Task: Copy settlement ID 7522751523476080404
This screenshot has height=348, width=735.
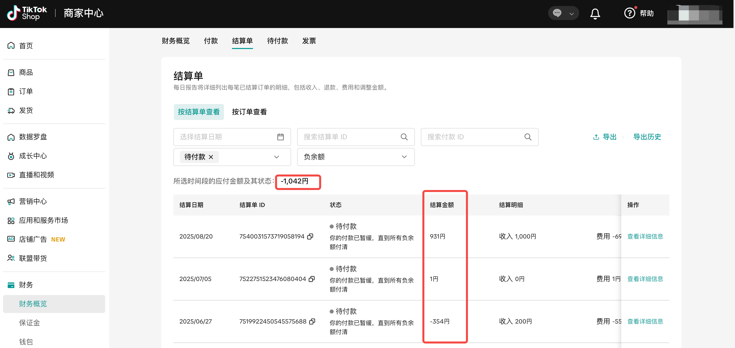Action: tap(312, 279)
